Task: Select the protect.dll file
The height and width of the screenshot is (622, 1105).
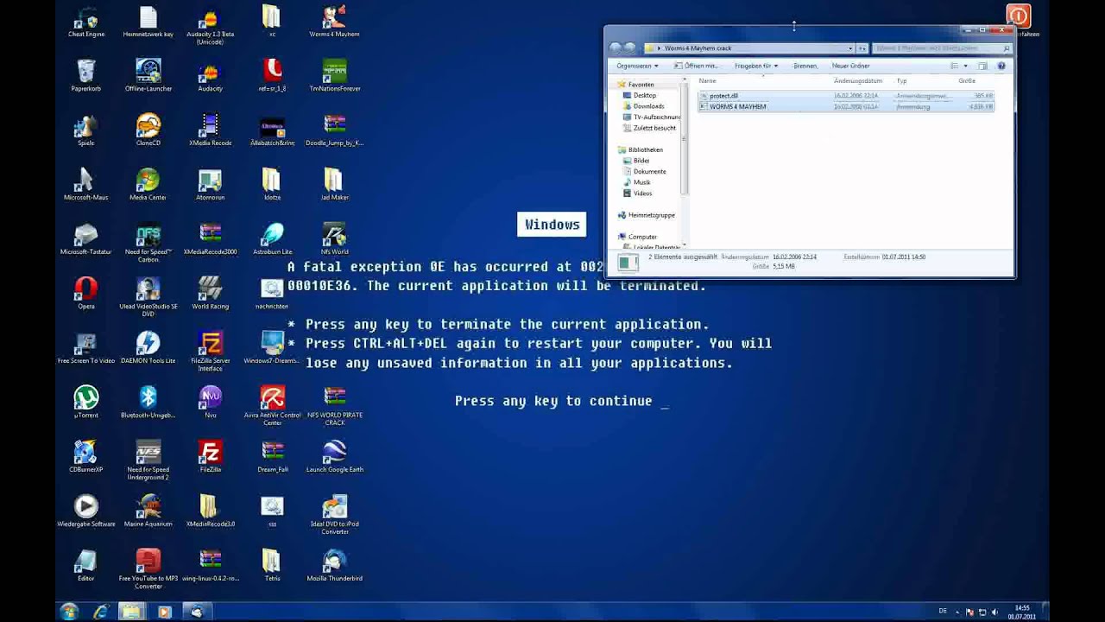Action: (x=846, y=96)
